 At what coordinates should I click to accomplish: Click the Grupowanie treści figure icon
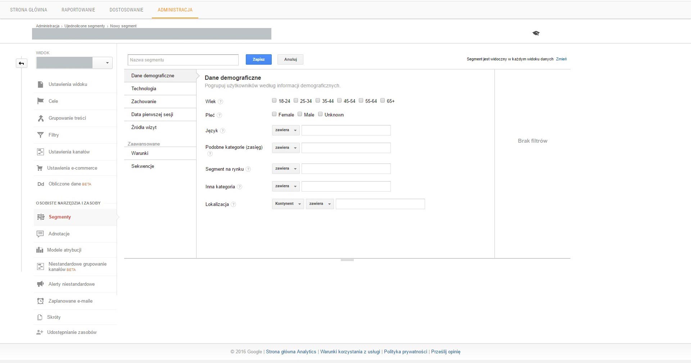click(x=41, y=118)
